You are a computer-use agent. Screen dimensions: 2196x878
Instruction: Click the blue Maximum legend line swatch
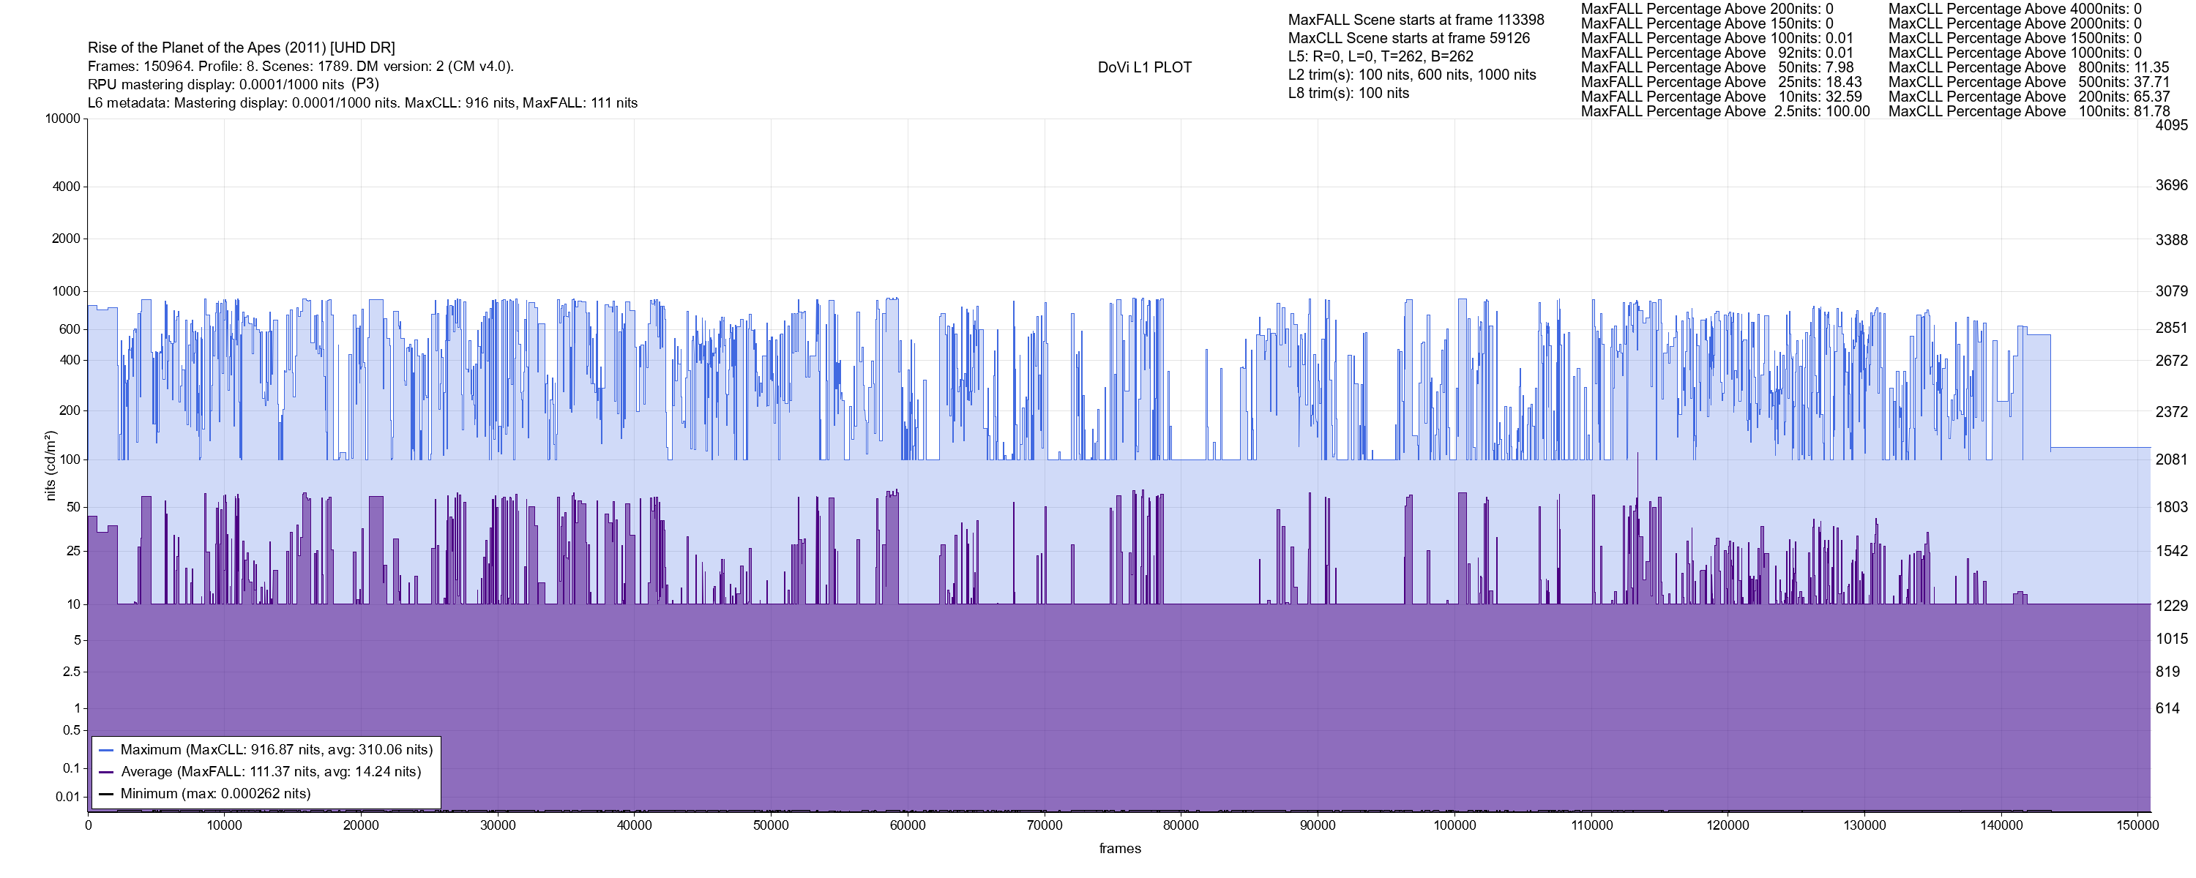tap(107, 750)
